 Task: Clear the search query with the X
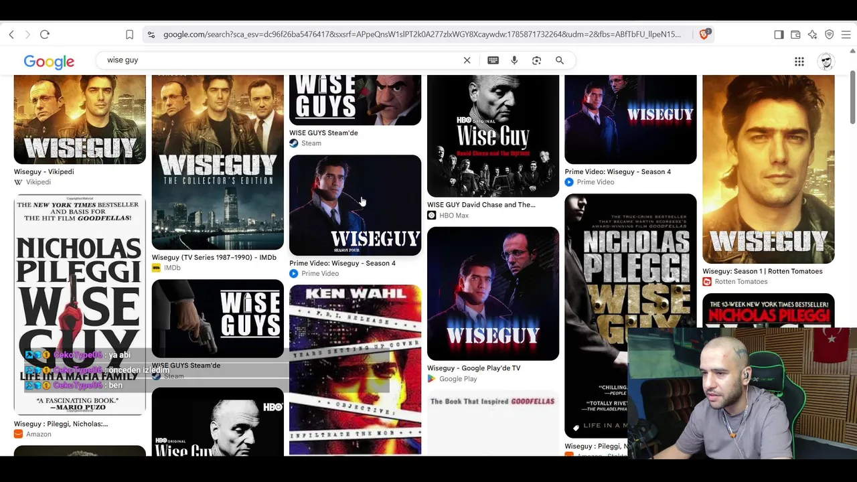[467, 60]
